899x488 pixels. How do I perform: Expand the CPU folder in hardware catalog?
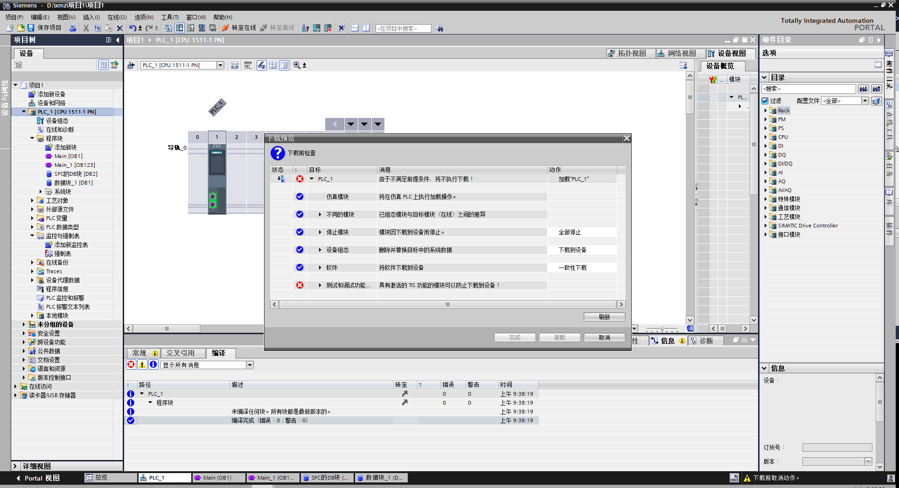(x=766, y=137)
